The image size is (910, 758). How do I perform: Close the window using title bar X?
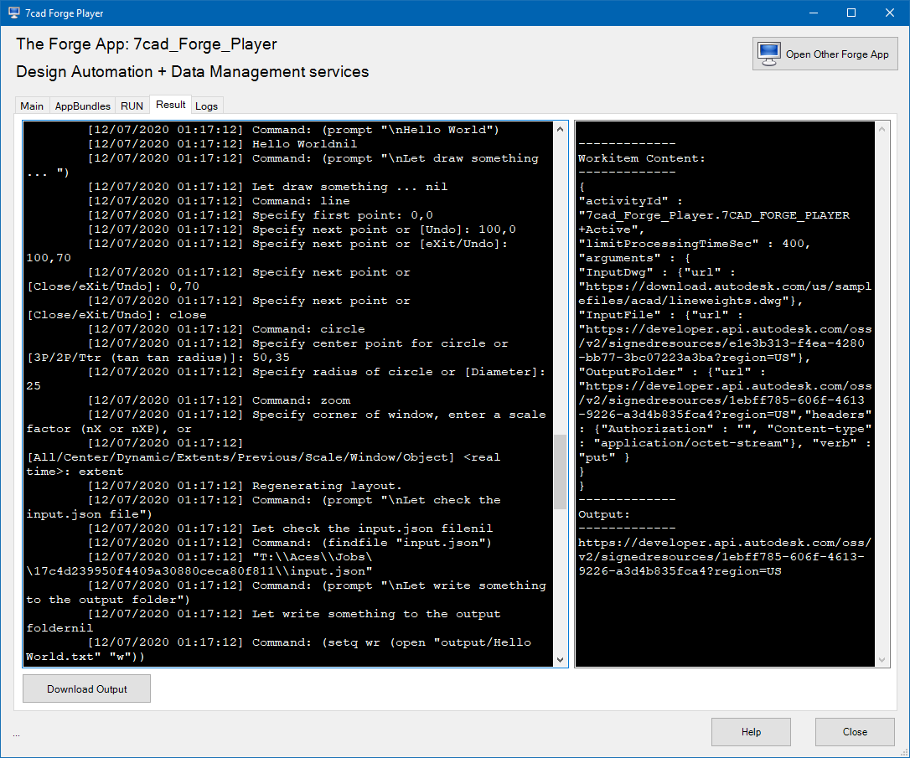(890, 13)
